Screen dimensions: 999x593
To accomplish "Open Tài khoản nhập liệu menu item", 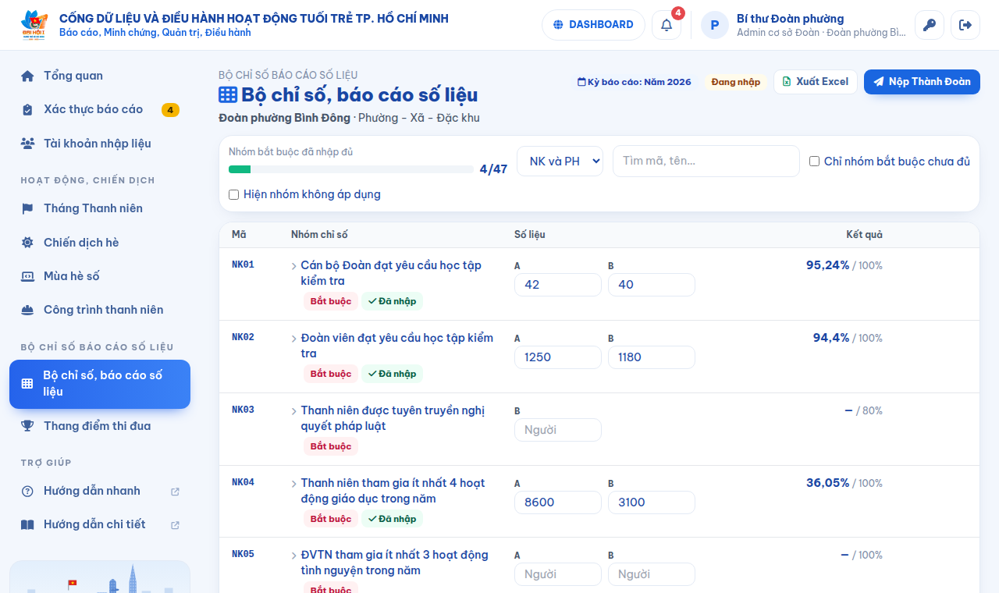I will (x=100, y=144).
